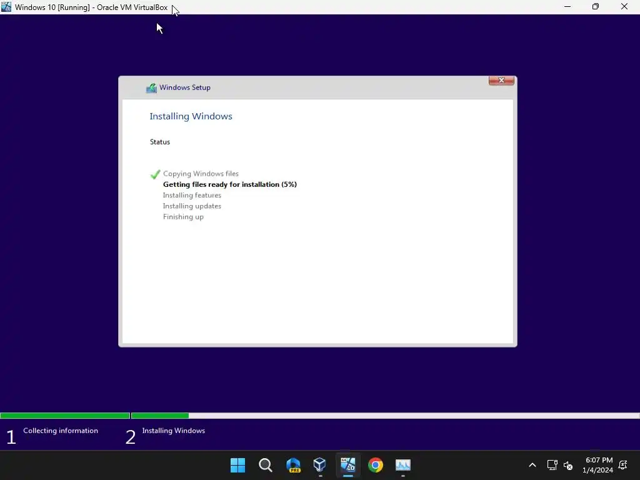
Task: Click the 'Installing Windows' heading
Action: pos(191,116)
